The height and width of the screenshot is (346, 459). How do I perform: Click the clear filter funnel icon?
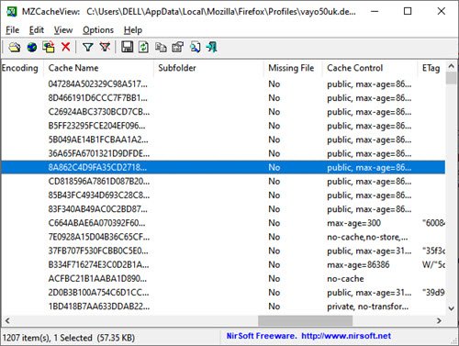click(105, 47)
